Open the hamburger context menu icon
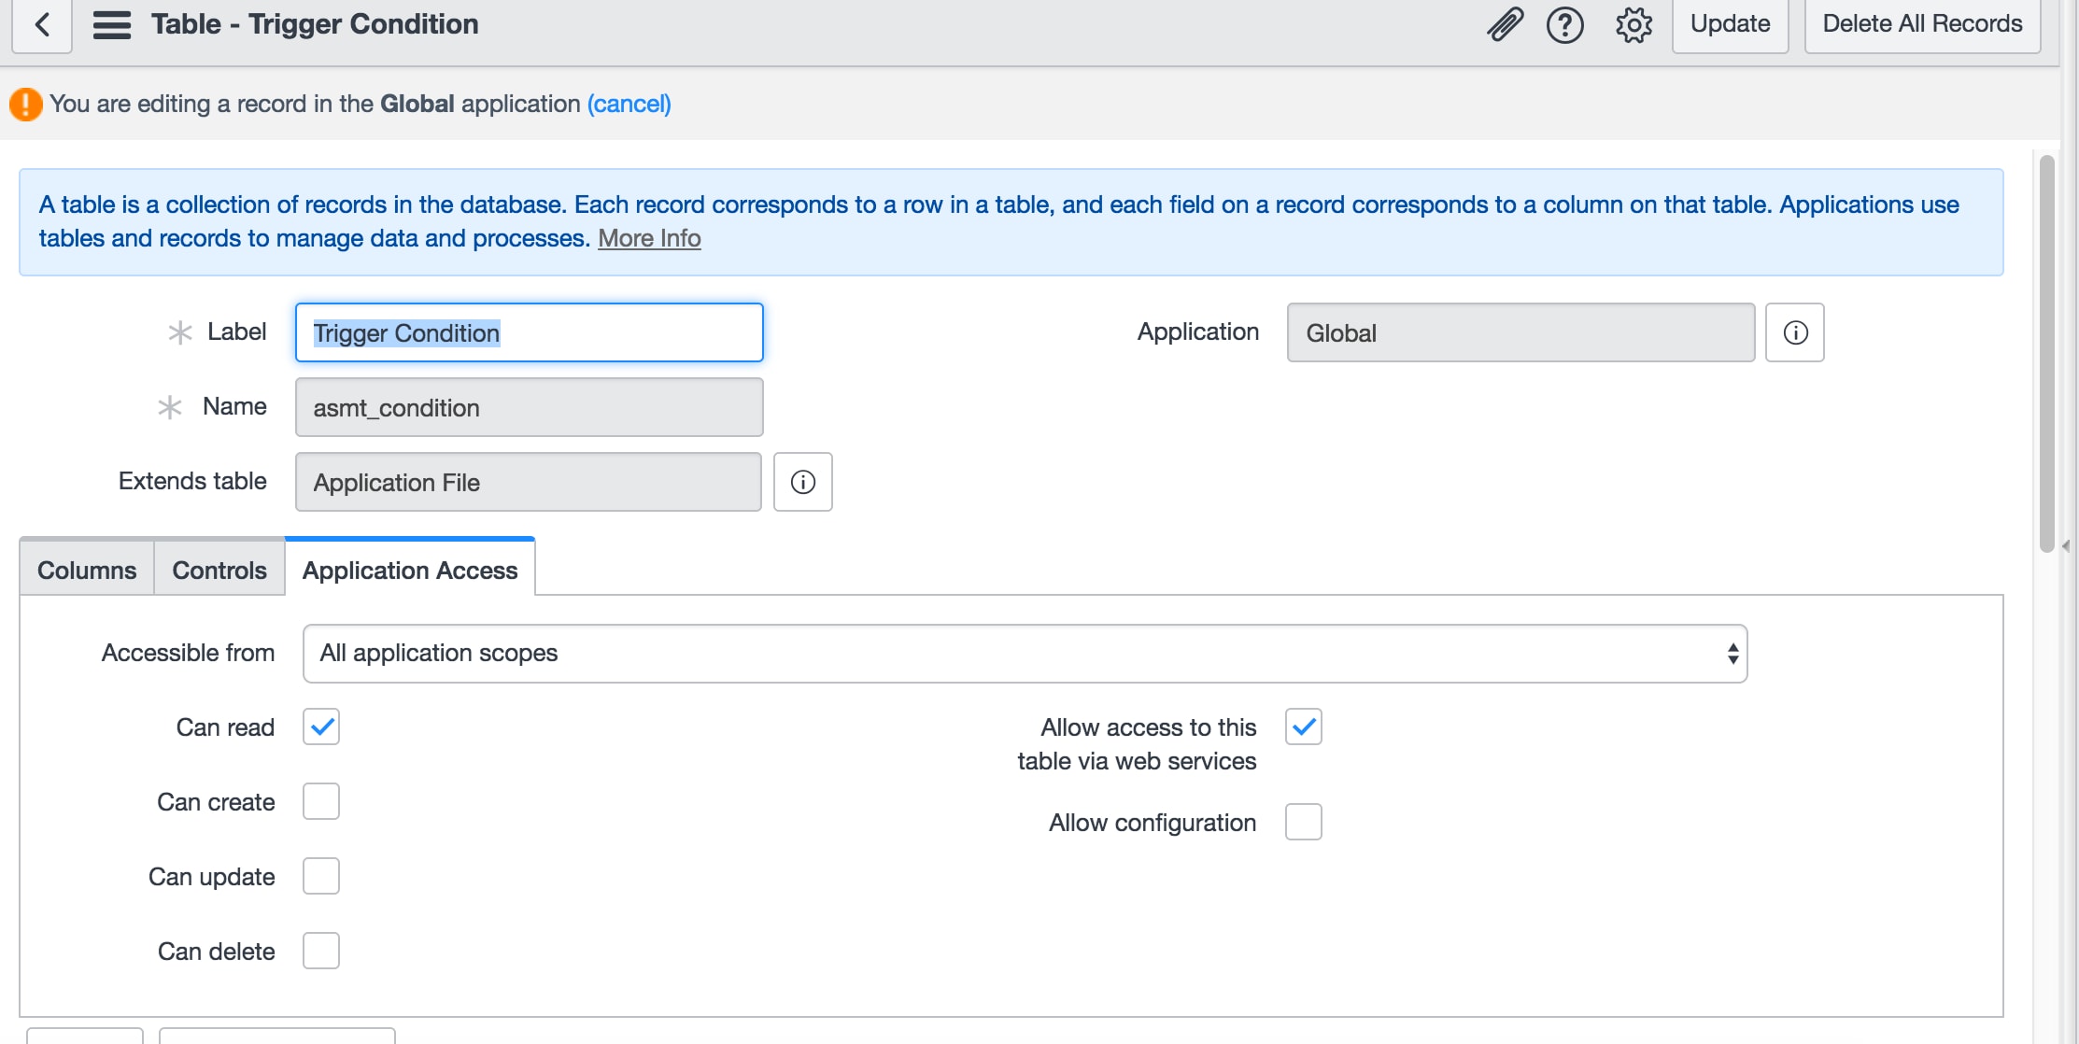Image resolution: width=2079 pixels, height=1044 pixels. pyautogui.click(x=112, y=24)
